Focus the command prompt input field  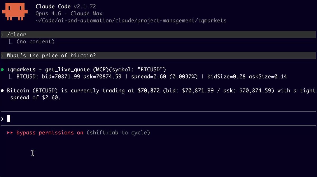pos(158,119)
